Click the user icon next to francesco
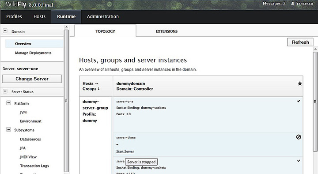Viewport: 318px width, 174px height. 293,4
